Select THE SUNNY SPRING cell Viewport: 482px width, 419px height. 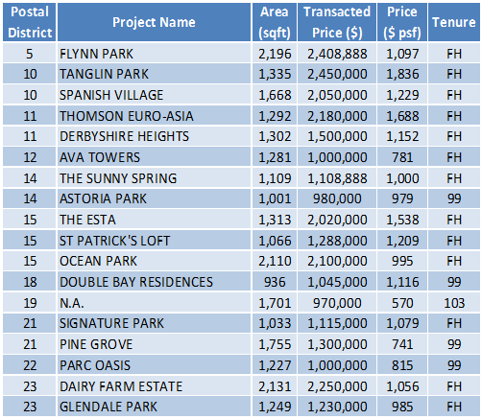[154, 178]
